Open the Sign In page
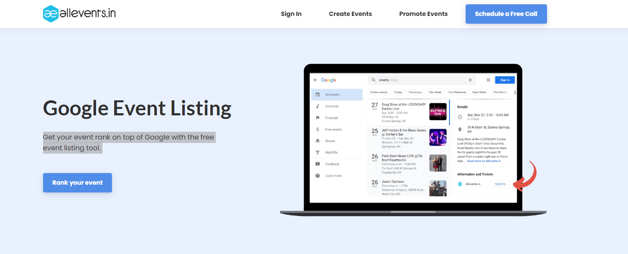 tap(291, 14)
